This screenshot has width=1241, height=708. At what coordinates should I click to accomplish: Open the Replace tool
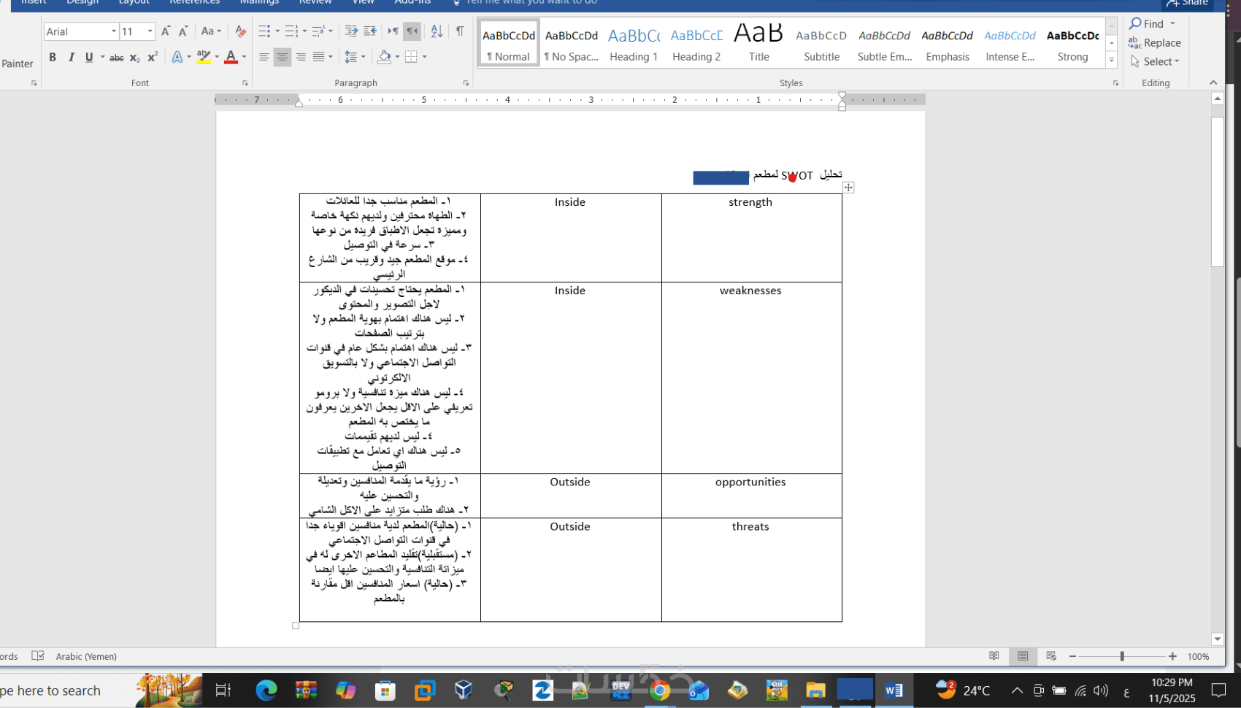coord(1154,43)
